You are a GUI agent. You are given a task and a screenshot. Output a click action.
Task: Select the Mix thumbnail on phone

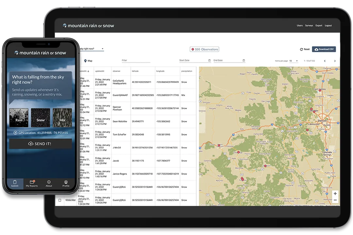[62, 117]
